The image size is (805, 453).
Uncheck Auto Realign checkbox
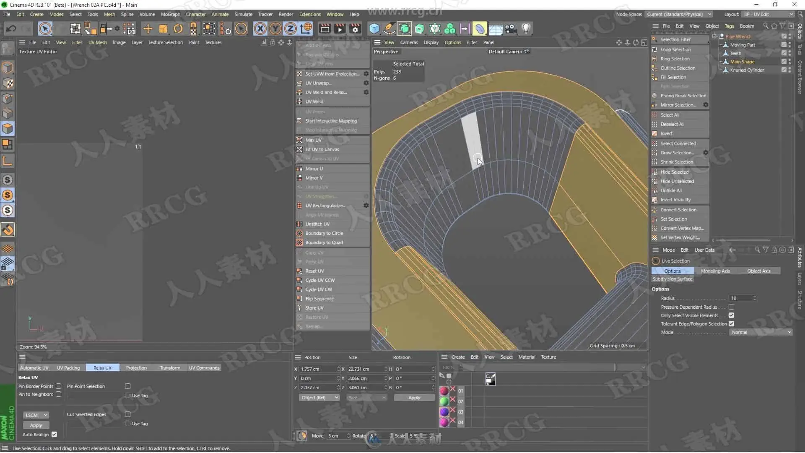coord(54,435)
